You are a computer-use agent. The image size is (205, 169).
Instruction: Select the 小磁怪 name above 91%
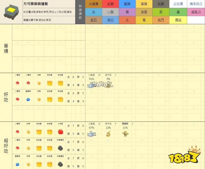pos(91,75)
